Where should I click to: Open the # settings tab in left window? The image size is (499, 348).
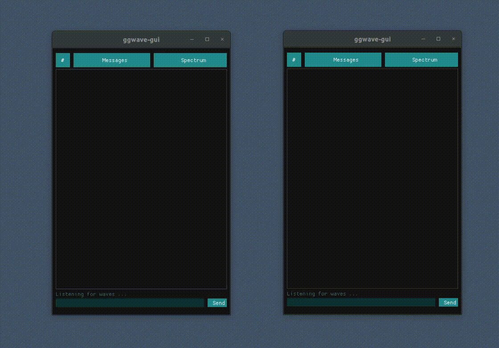pos(63,60)
